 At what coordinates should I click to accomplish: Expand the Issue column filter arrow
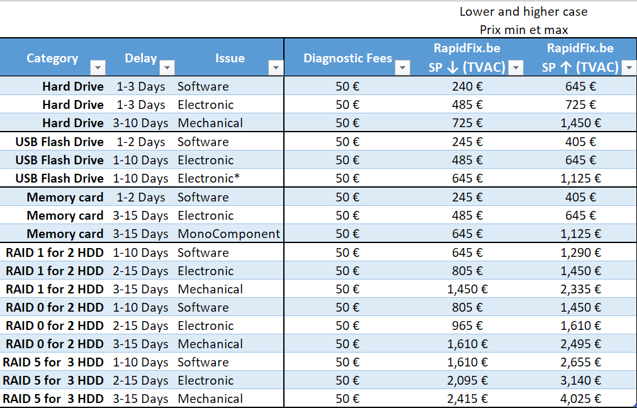[x=276, y=67]
